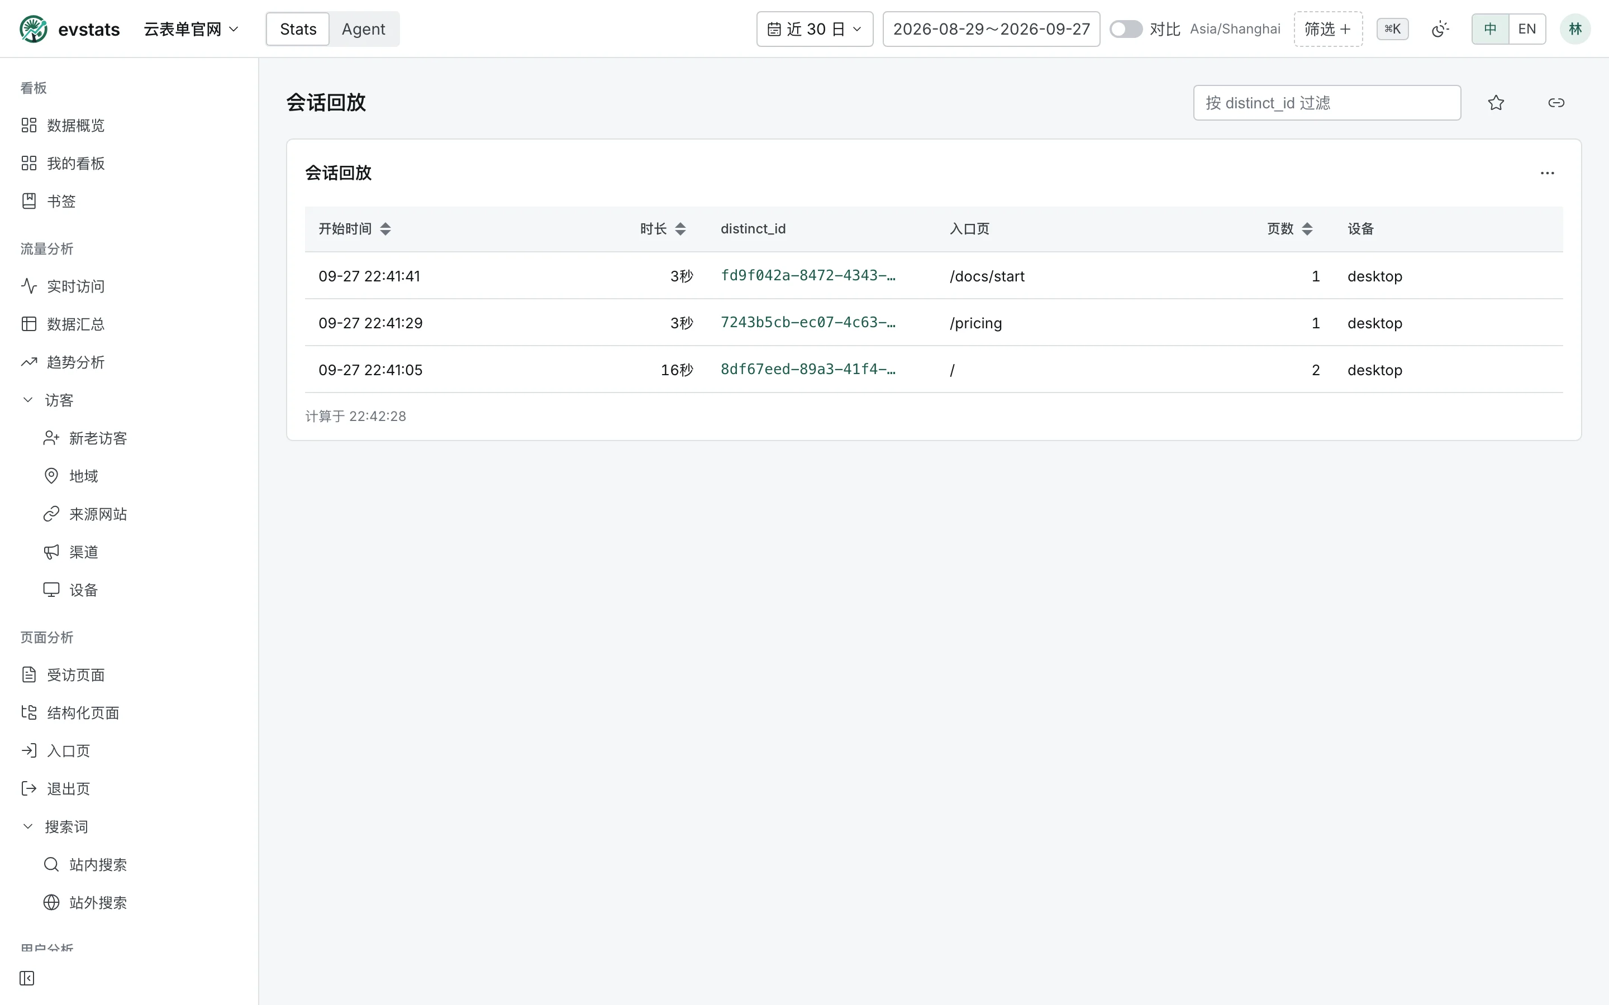Open session 7243b5cb-ec07-4c63 link
The image size is (1609, 1005).
(x=808, y=322)
